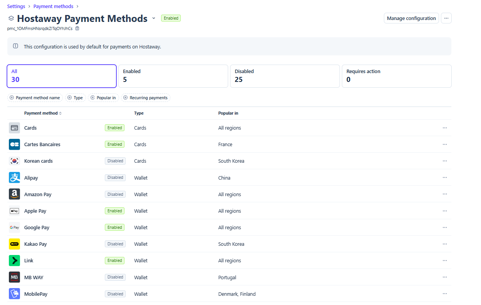481x305 pixels.
Task: Click the Disabled badge on MB WAY row
Action: (115, 277)
